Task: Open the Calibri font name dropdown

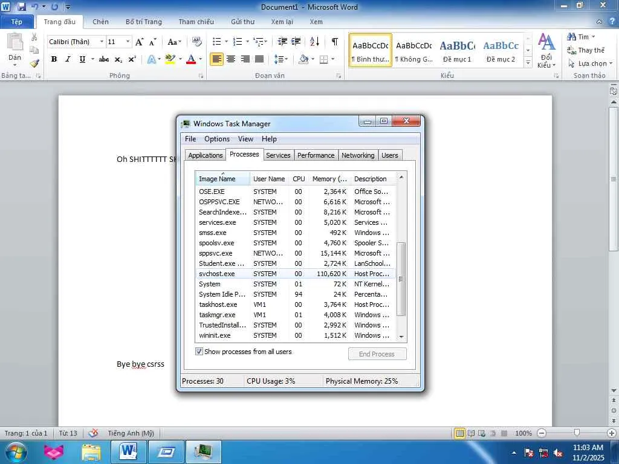Action: point(102,42)
